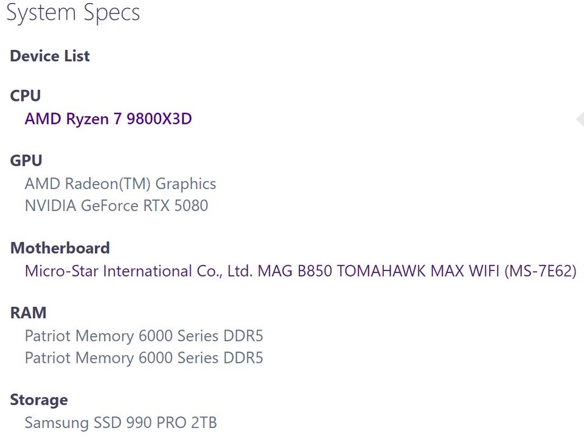Select the second Patriot Memory DDR5 entry
584x439 pixels.
click(x=144, y=358)
